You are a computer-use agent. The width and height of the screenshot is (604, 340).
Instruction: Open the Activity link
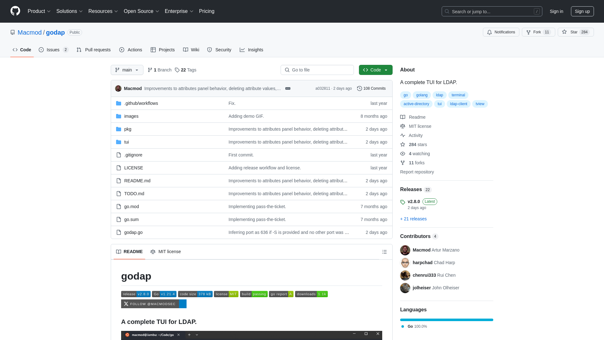[411, 135]
